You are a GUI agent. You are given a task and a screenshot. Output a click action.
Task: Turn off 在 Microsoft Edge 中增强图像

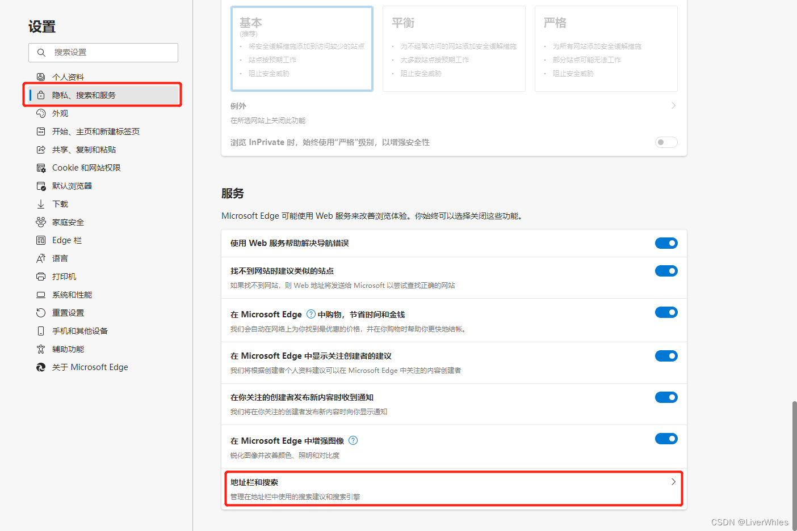pos(666,439)
